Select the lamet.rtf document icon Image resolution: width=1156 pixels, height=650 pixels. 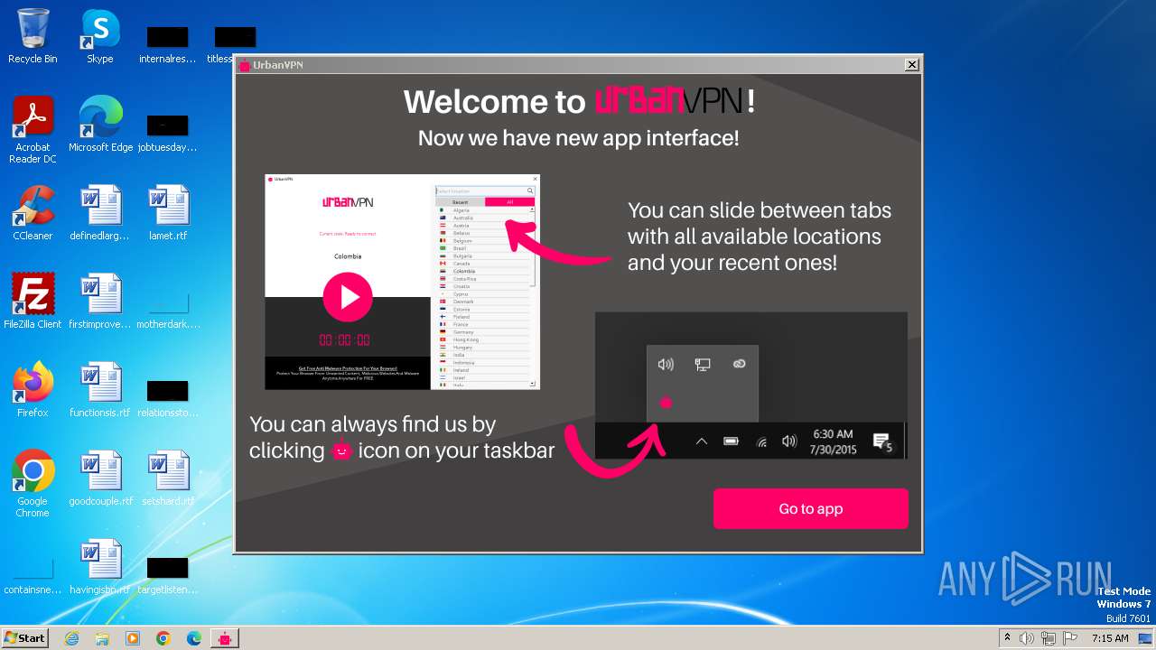click(168, 213)
